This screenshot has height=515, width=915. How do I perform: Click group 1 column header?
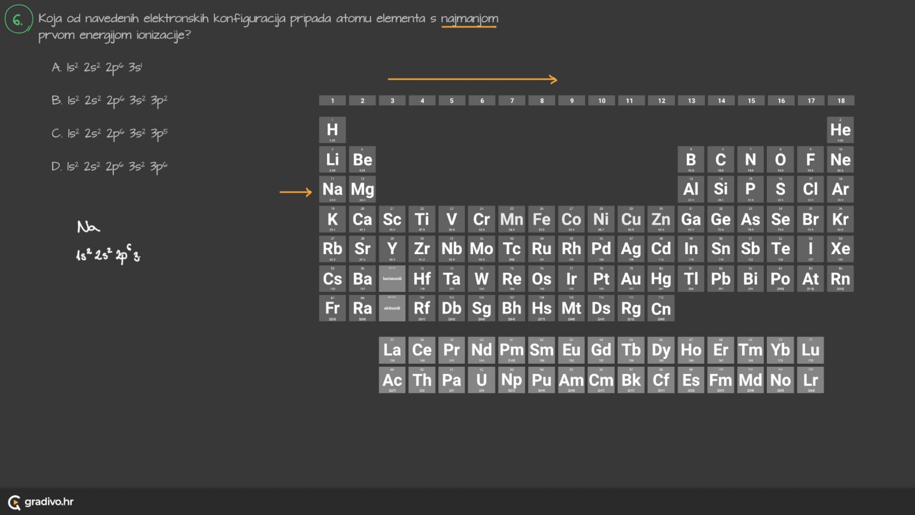point(332,101)
